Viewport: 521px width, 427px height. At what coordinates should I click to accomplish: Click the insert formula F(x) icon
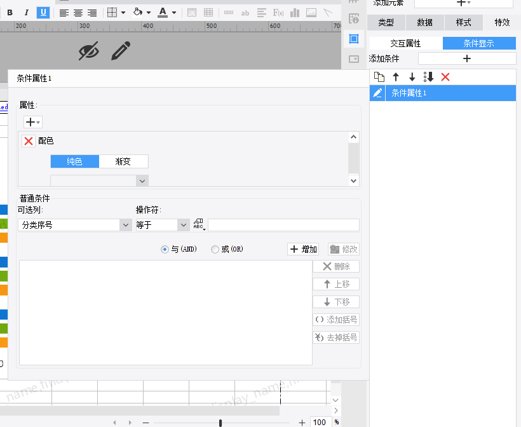point(278,13)
